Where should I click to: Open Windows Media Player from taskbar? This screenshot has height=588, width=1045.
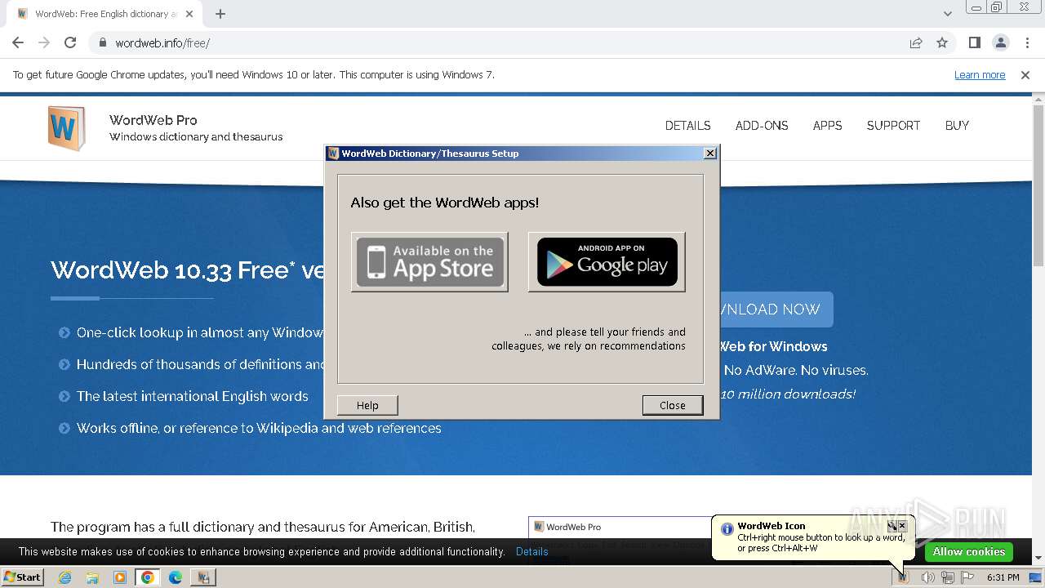click(x=120, y=577)
